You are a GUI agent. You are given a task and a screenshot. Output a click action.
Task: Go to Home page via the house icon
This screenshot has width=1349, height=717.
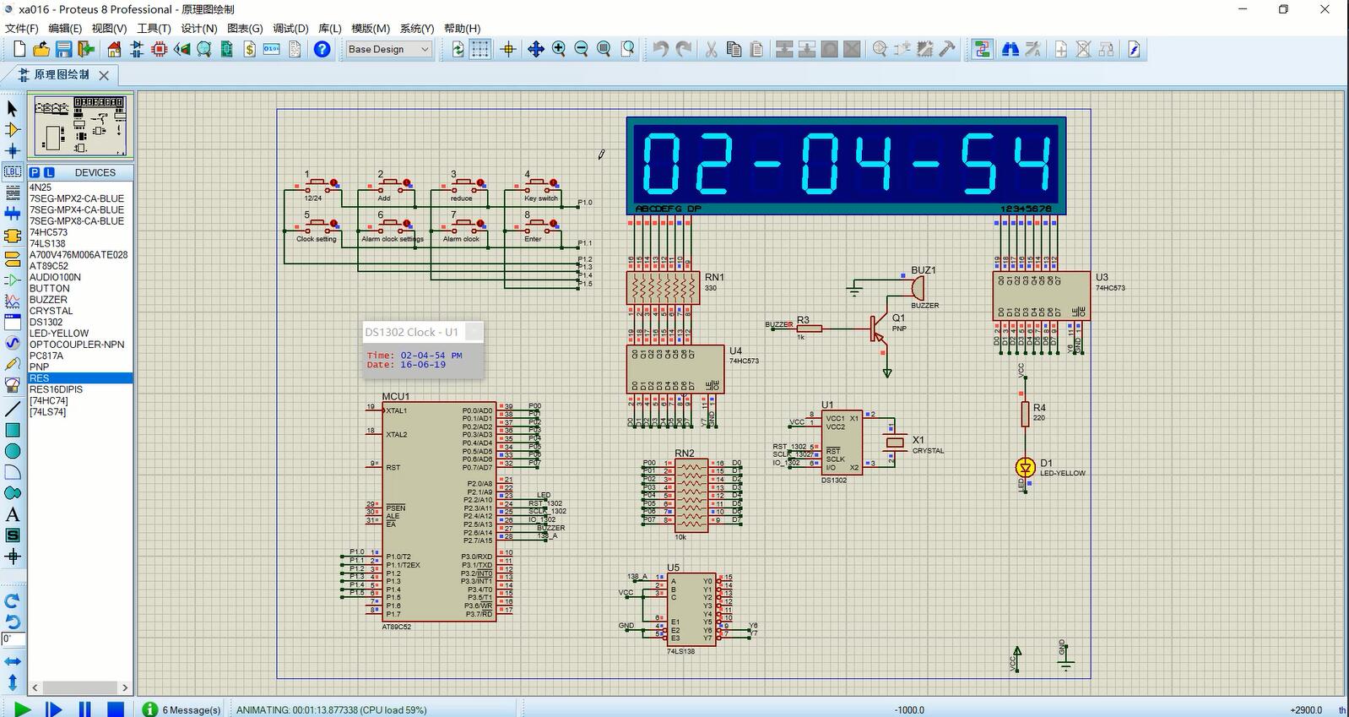pos(114,49)
